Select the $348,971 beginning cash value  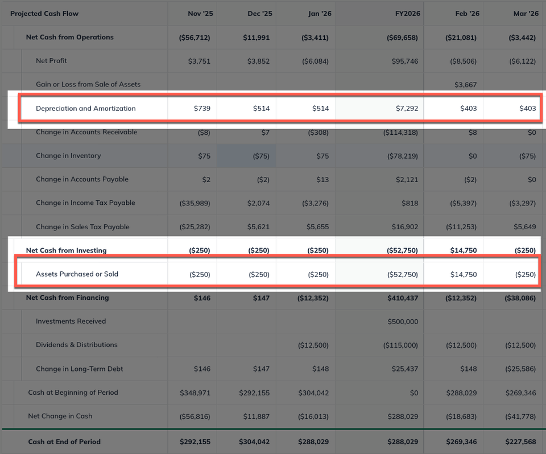[x=195, y=393]
